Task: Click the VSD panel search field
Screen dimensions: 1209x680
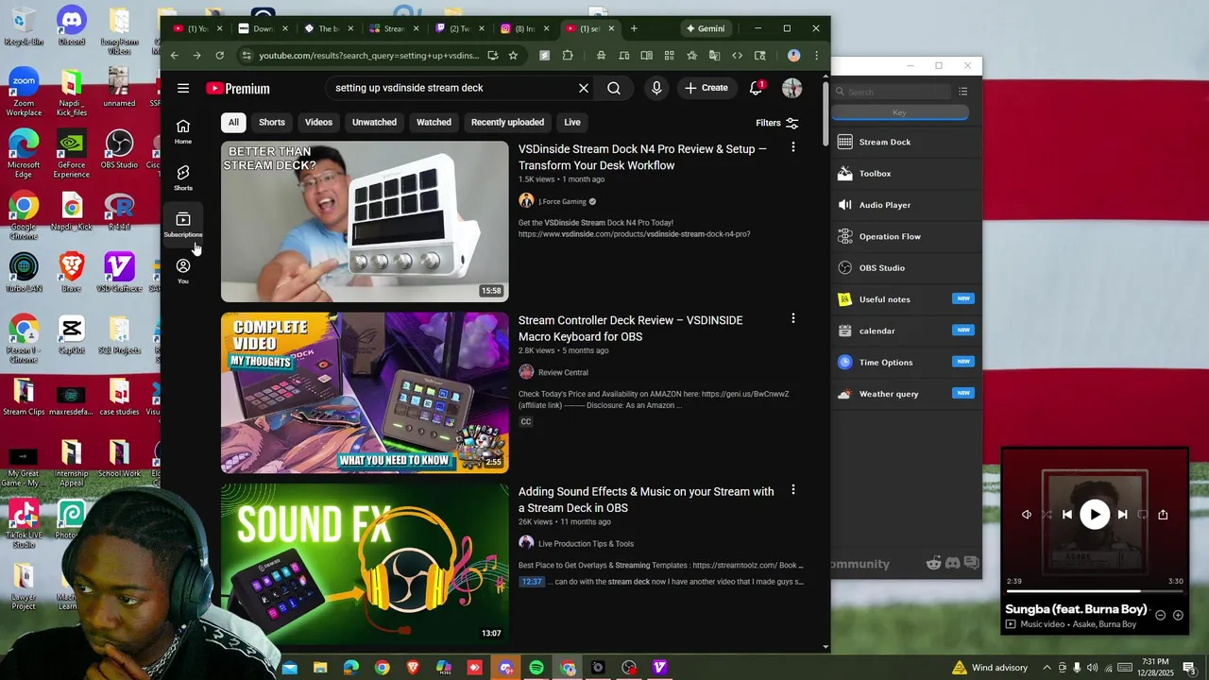Action: point(892,92)
